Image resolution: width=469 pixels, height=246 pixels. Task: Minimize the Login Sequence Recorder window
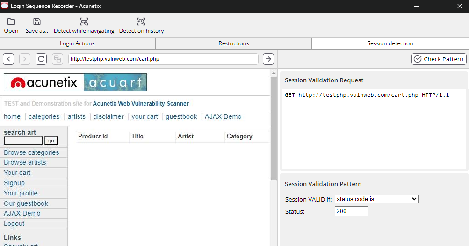416,6
